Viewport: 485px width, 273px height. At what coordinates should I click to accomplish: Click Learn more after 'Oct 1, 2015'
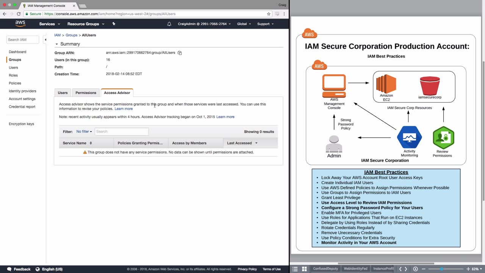(225, 117)
